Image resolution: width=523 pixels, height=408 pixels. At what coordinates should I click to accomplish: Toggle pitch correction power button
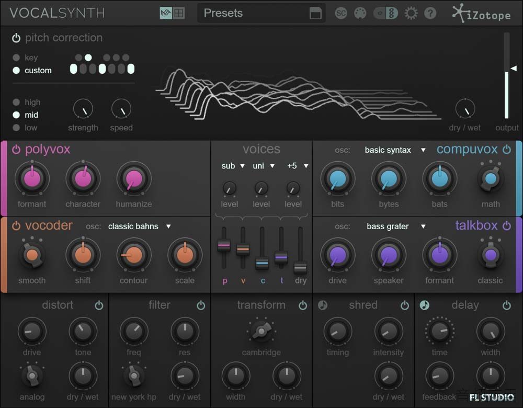click(16, 38)
